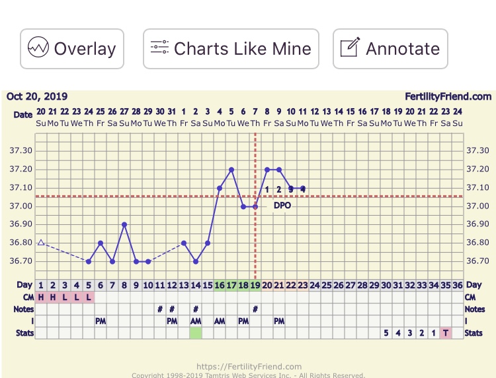The width and height of the screenshot is (496, 378).
Task: Select the PM entry on cycle day 6
Action: point(101,321)
